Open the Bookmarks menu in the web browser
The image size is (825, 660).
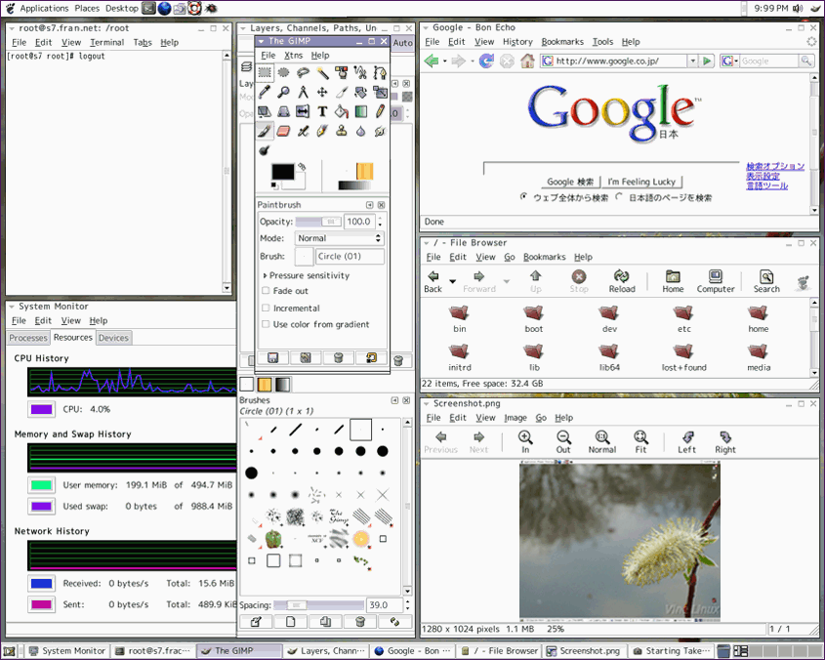coord(562,42)
